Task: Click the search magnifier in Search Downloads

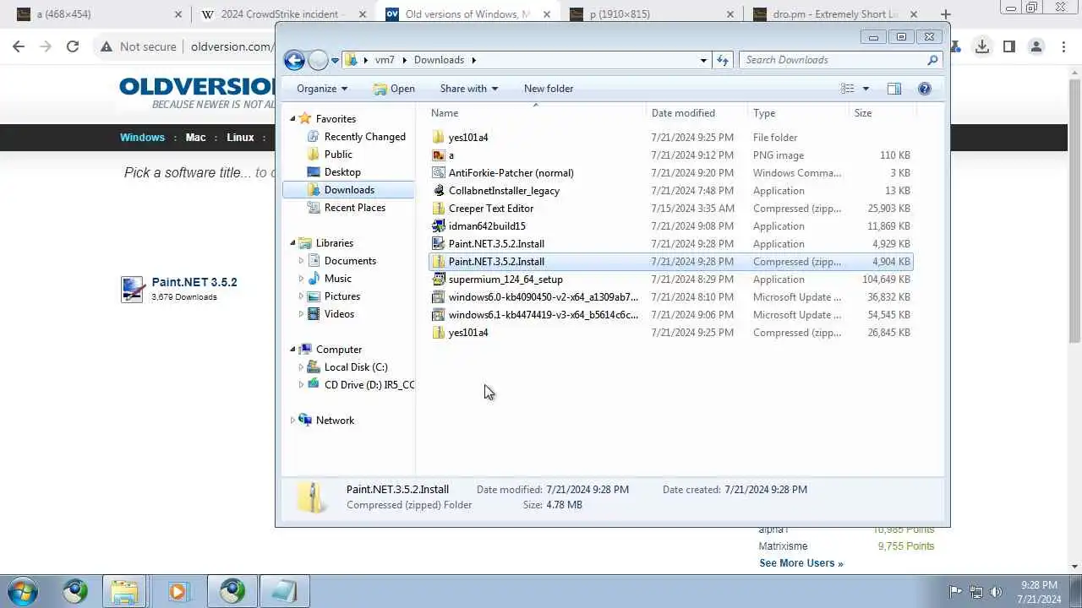Action: click(932, 60)
